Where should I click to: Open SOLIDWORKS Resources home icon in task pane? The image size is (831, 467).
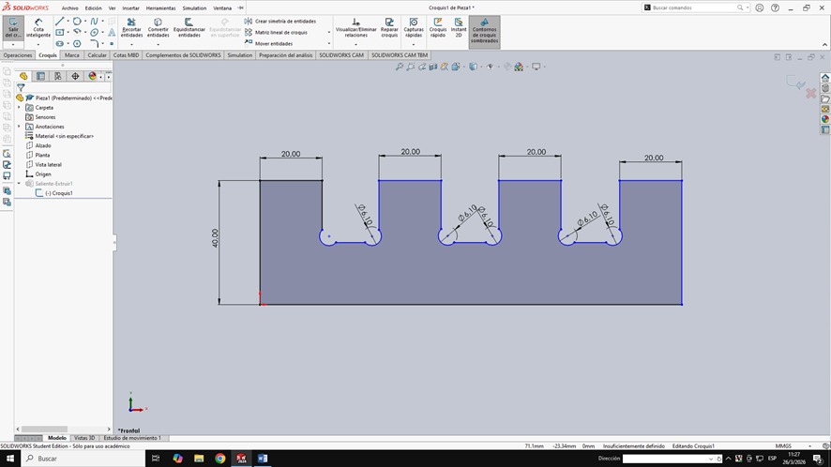[825, 78]
